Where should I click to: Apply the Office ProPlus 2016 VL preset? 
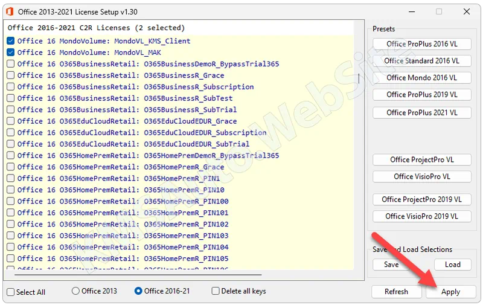pyautogui.click(x=421, y=44)
